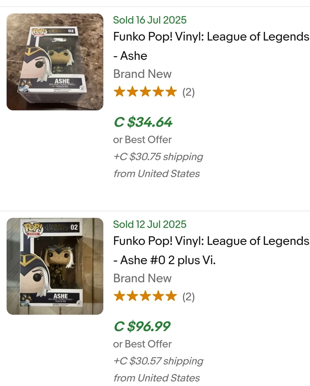The image size is (310, 386).
Task: Click the from United States text on bottom listing
Action: (157, 377)
